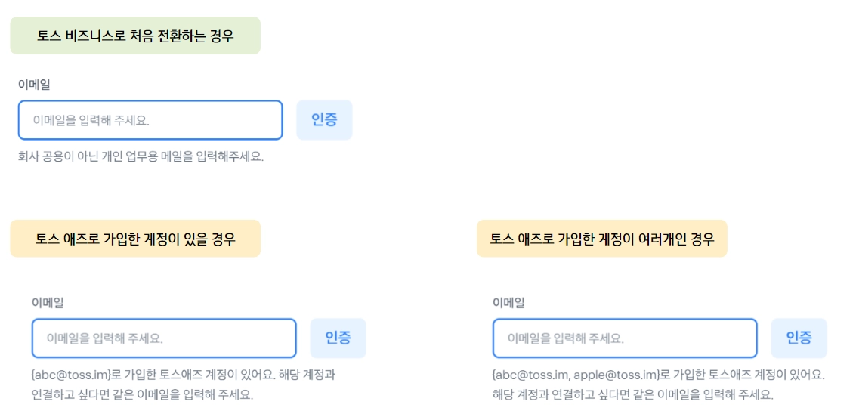Click the '회사 공용이 아닌 개인 업무용 메일' helper text
The width and height of the screenshot is (856, 420).
pos(141,157)
